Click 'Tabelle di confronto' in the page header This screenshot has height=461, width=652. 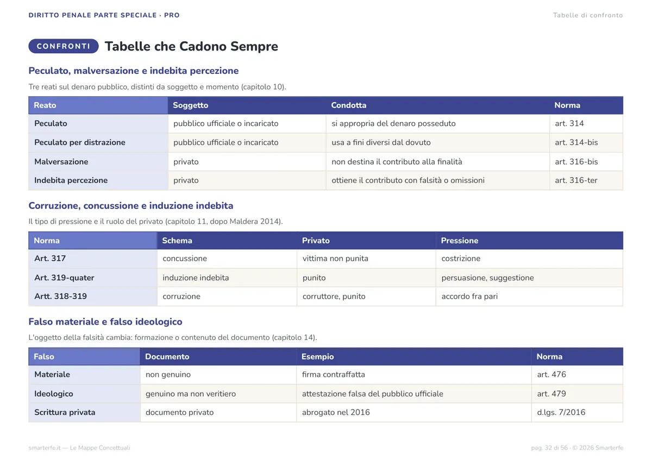click(x=588, y=15)
